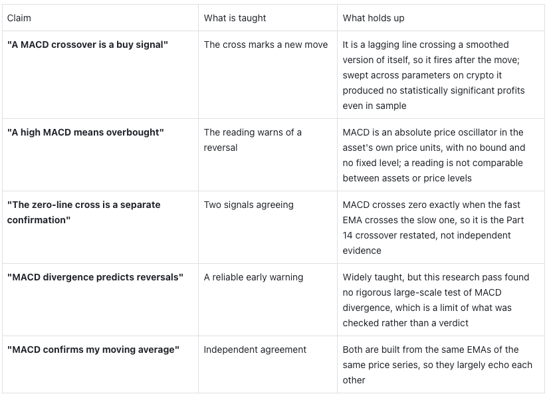Select the "A high MACD means overbought" claim
Image resolution: width=547 pixels, height=400 pixels.
coord(86,132)
